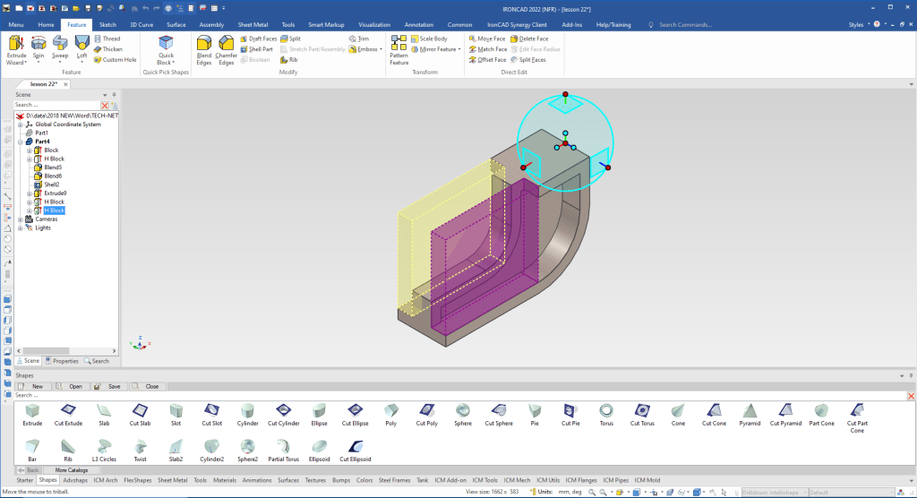
Task: Click the Shell Part tool
Action: pos(258,49)
